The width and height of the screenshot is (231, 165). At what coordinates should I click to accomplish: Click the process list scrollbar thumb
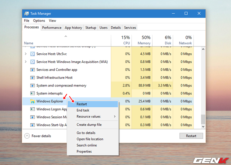click(203, 119)
